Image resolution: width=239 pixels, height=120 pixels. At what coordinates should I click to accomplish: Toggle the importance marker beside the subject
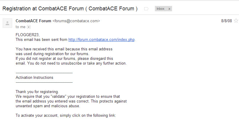(146, 9)
